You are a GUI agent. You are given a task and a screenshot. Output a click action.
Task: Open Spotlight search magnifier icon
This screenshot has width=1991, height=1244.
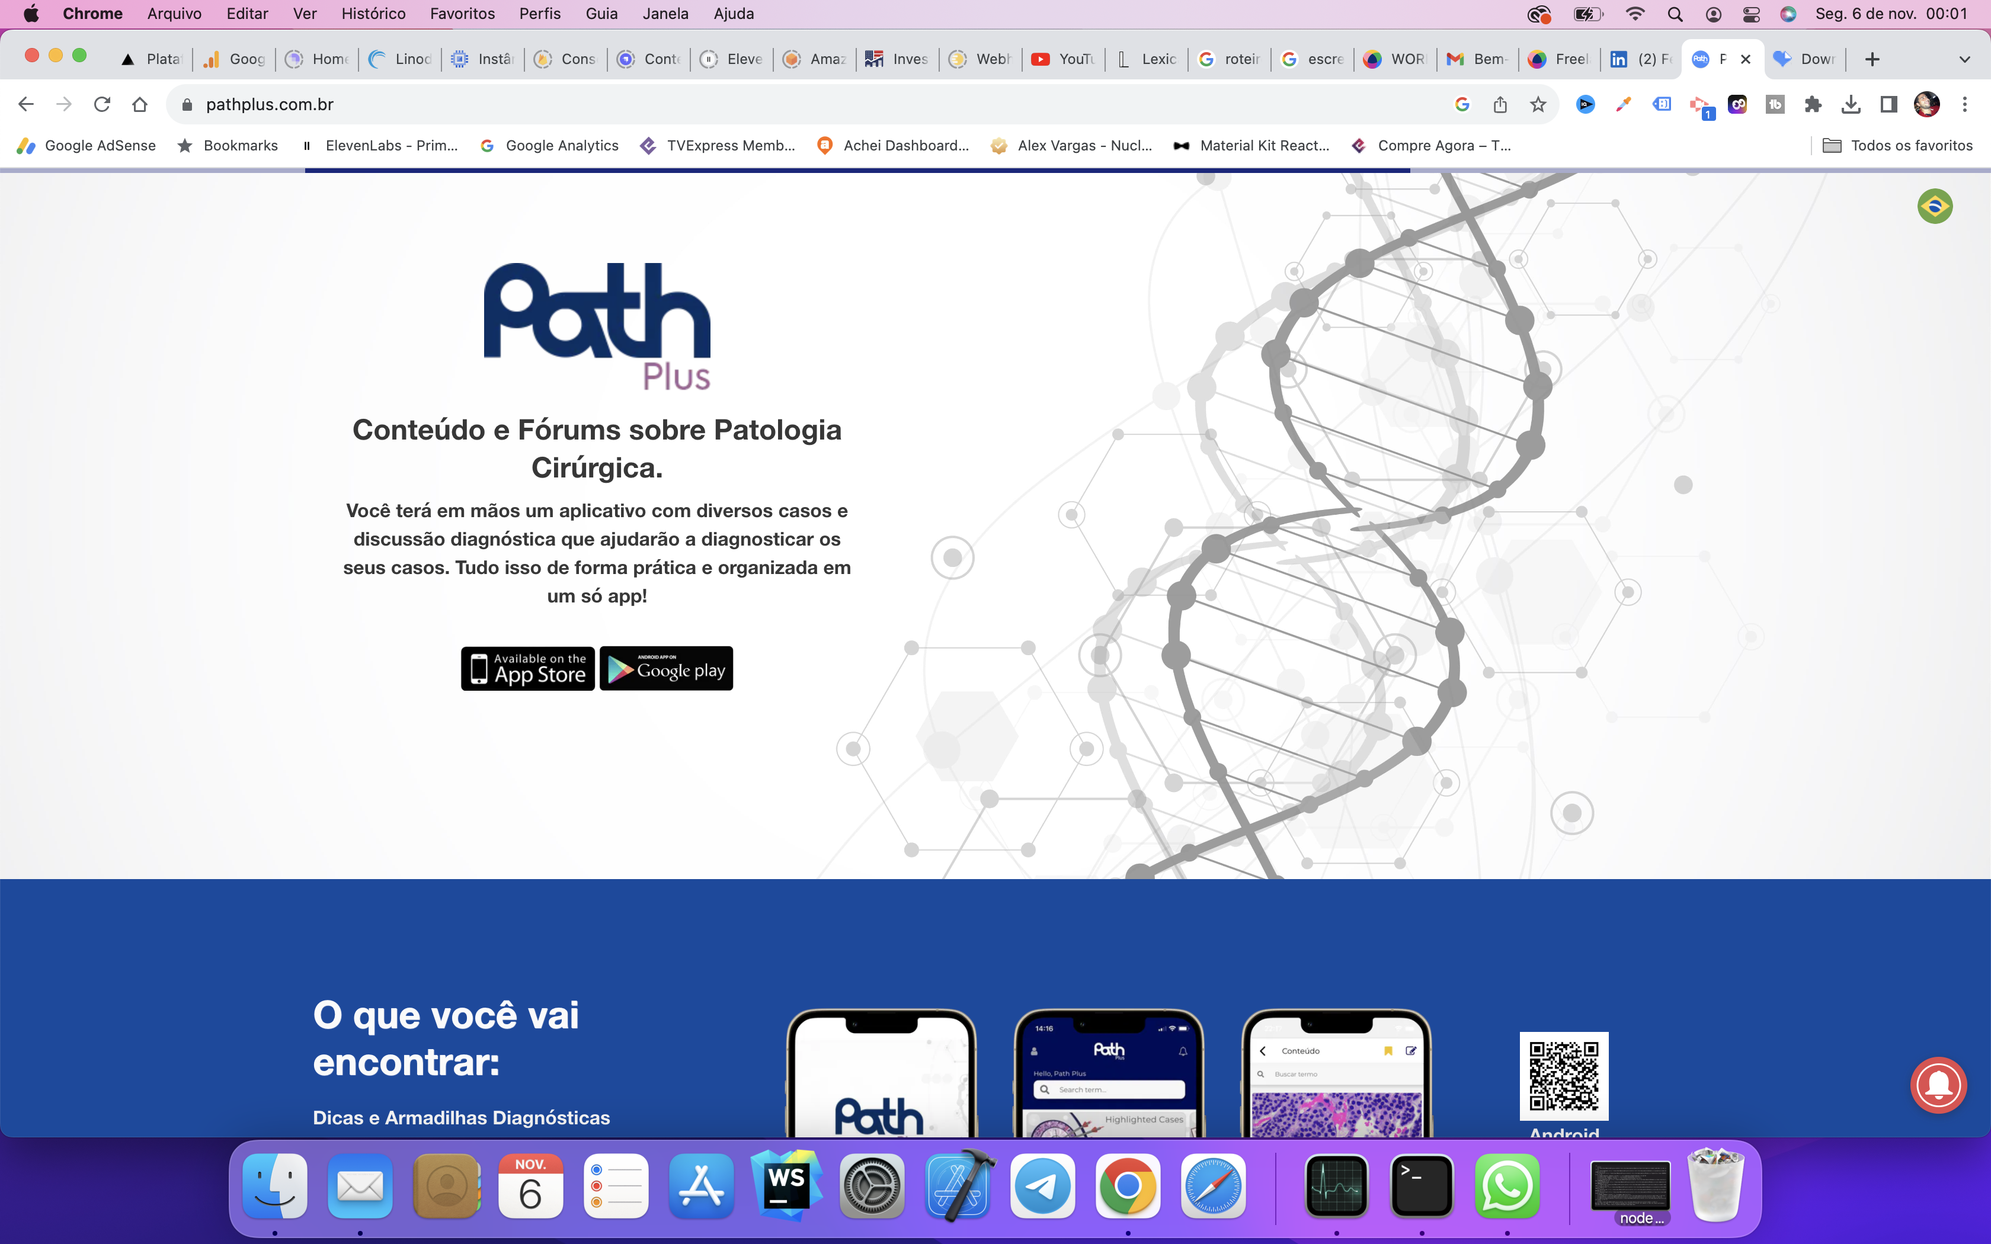1674,13
